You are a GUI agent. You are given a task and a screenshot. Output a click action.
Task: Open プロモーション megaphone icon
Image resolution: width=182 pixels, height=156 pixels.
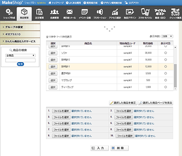click(100, 13)
